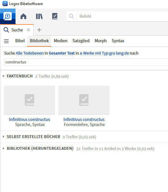Switch to the Morph search tab

tap(101, 41)
